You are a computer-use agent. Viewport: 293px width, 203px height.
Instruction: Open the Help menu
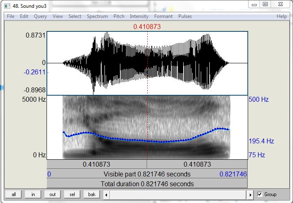[x=282, y=16]
